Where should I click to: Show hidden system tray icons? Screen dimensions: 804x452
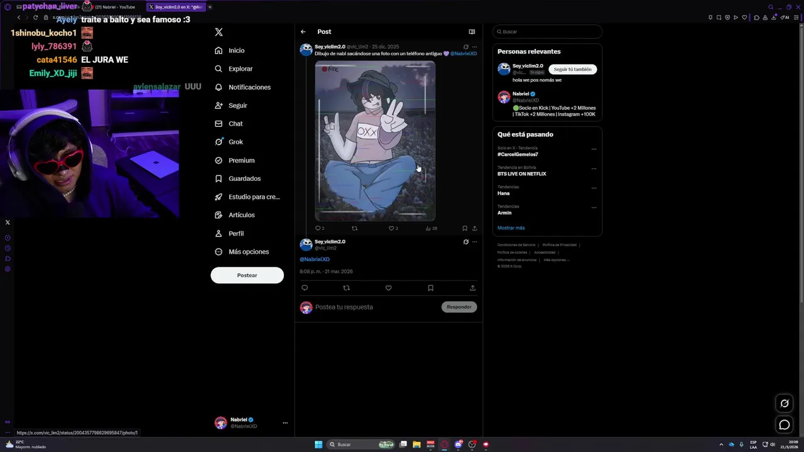tap(721, 444)
